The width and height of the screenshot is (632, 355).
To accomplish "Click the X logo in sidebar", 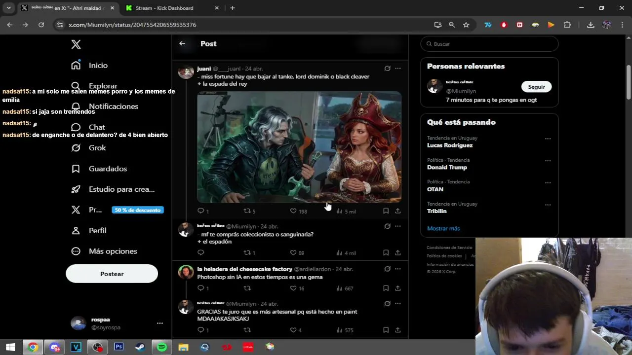I will [76, 44].
